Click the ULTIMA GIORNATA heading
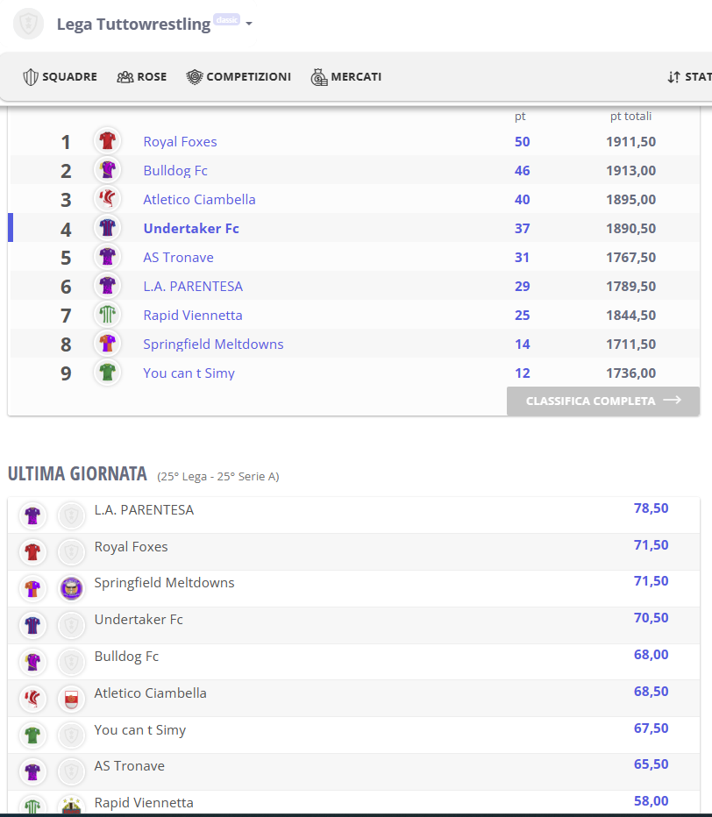This screenshot has height=817, width=712. (77, 473)
